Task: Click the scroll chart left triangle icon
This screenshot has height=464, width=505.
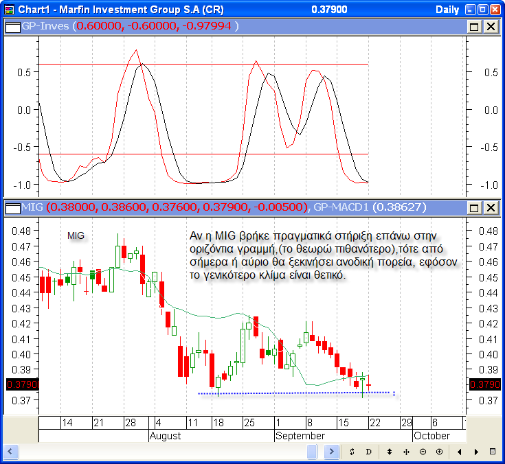Action: click(460, 452)
